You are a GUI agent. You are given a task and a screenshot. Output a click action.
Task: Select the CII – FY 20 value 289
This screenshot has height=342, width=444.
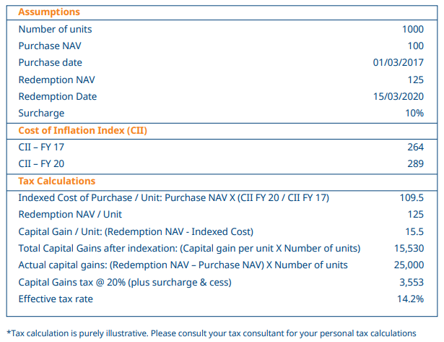point(416,164)
